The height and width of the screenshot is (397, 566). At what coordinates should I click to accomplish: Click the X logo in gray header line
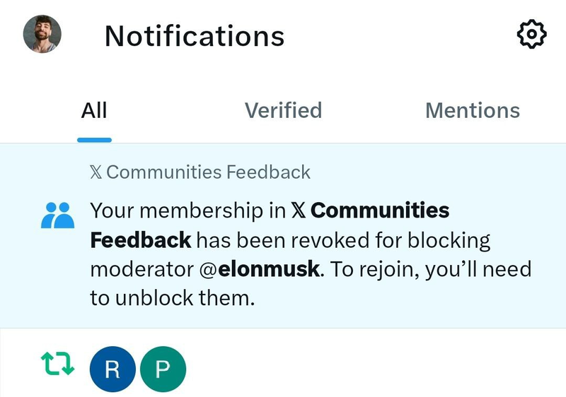pos(96,172)
